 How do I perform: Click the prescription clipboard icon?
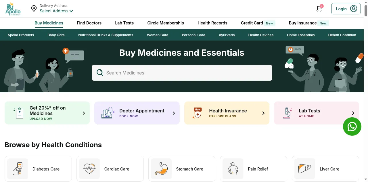[19, 113]
